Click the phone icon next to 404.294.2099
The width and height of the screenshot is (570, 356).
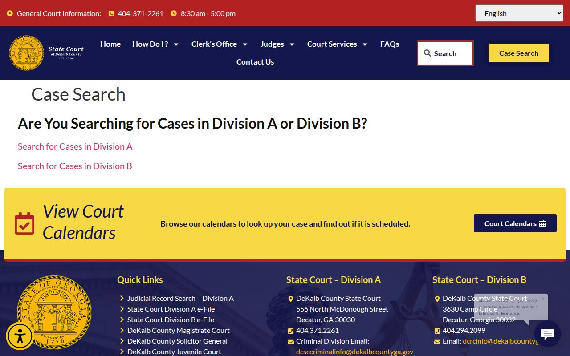[437, 331]
